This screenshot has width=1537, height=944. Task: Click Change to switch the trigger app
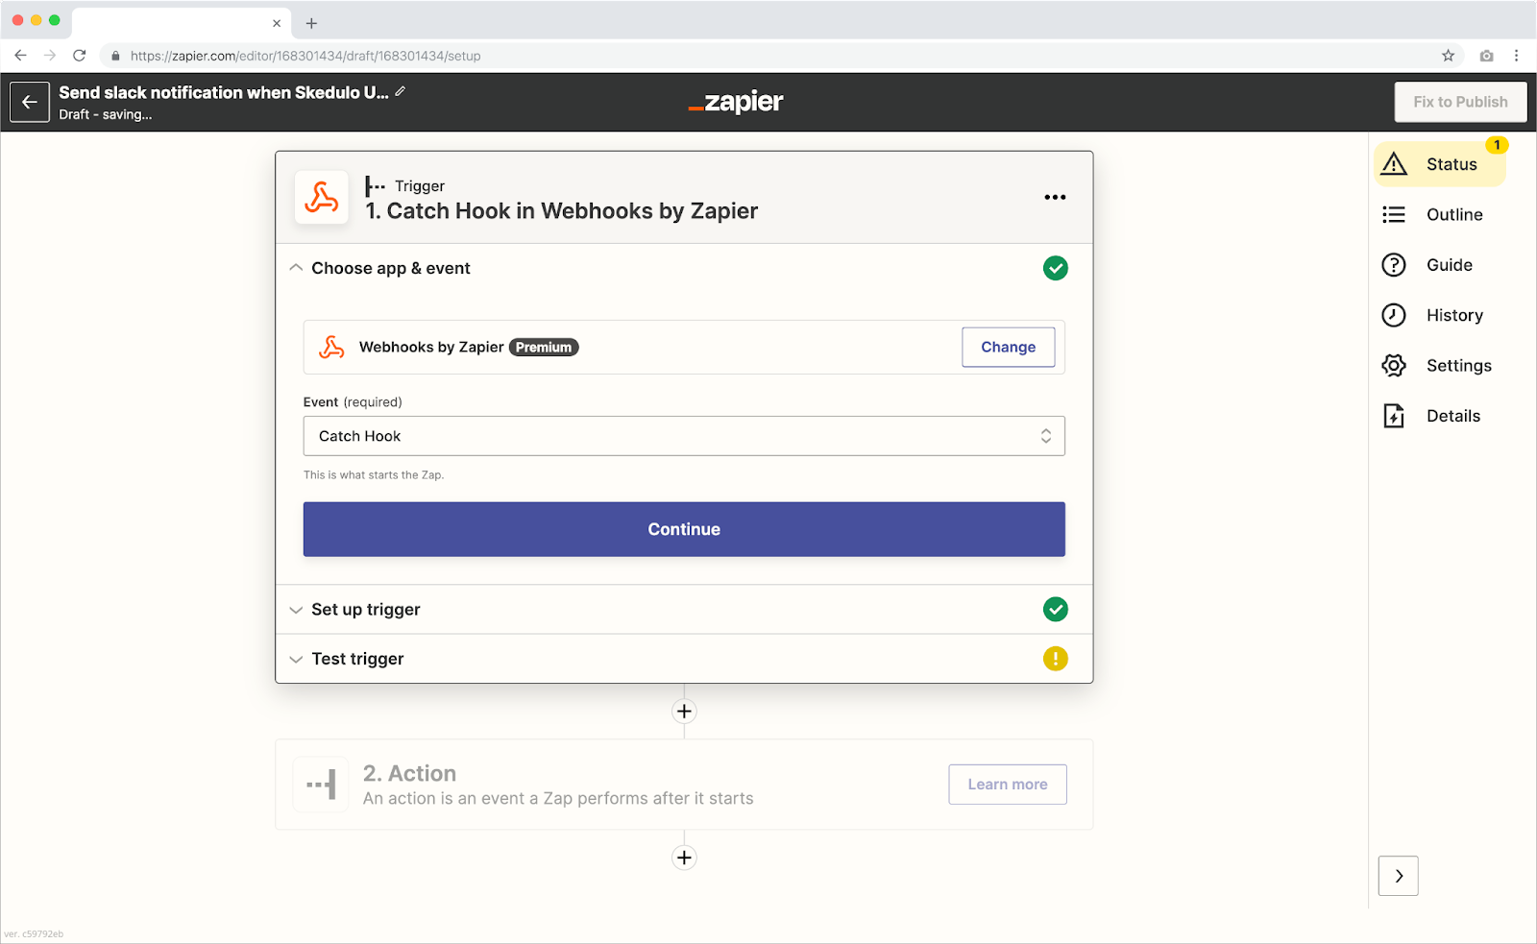[x=1009, y=347]
